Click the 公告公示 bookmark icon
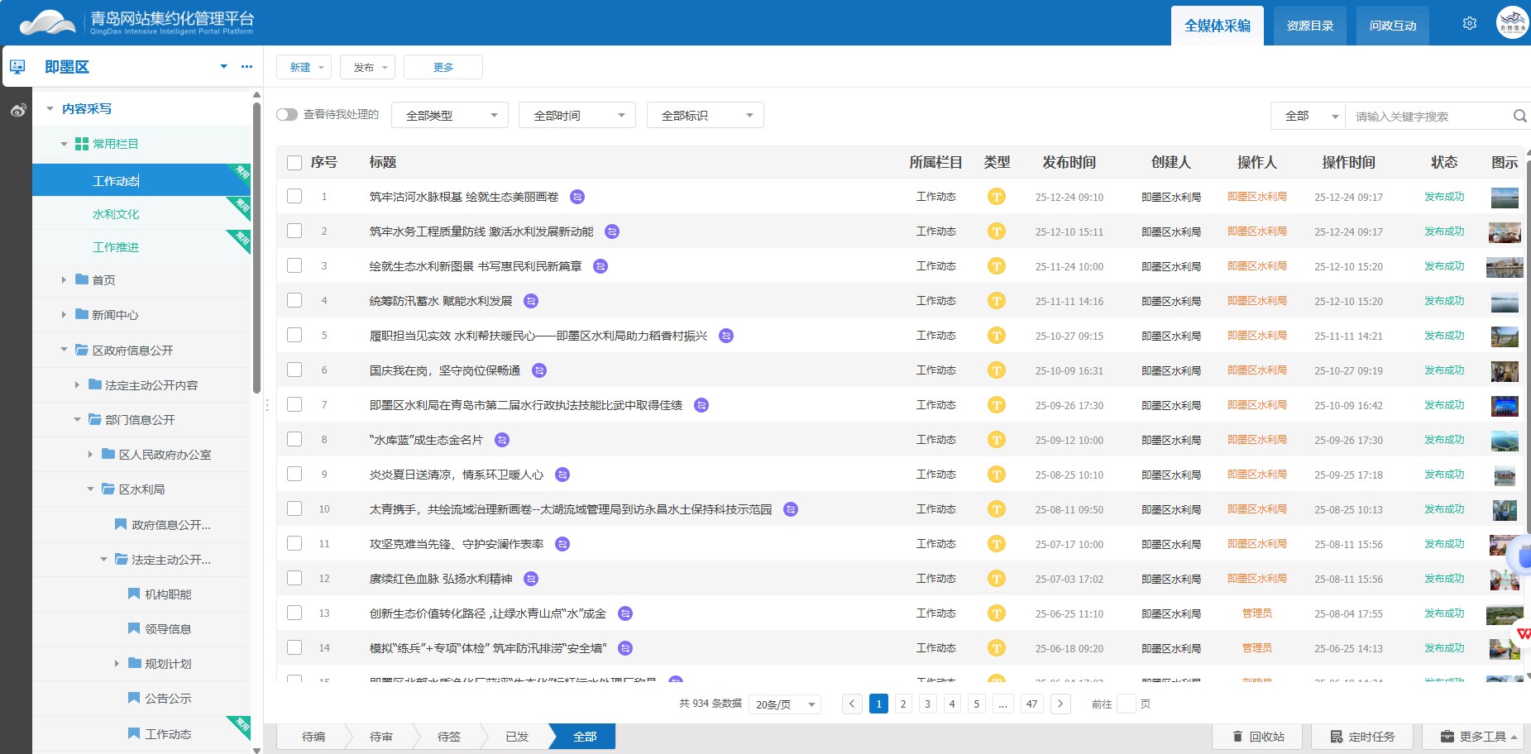Viewport: 1531px width, 754px height. point(134,698)
